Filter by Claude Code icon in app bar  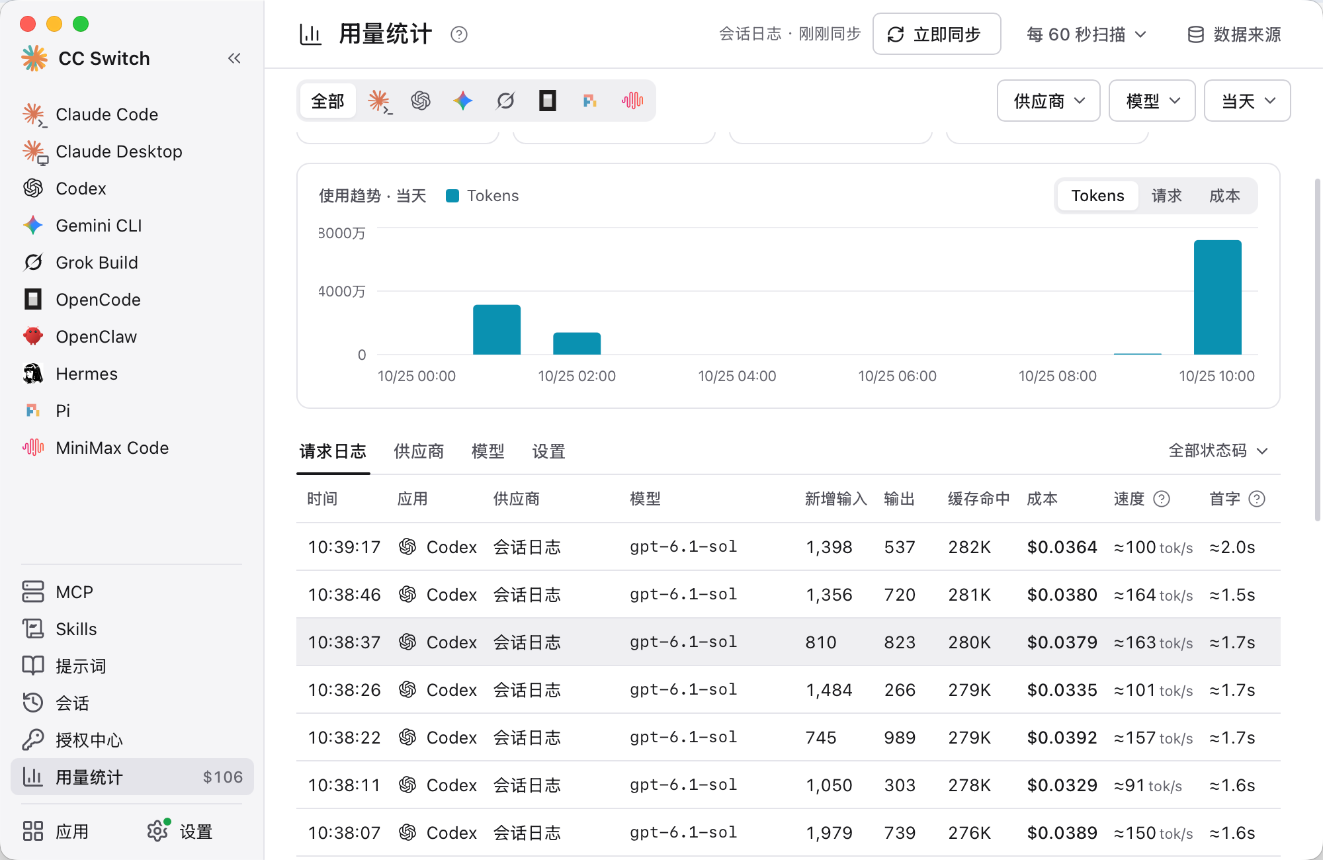tap(379, 101)
